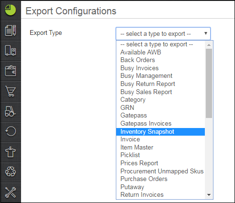The height and width of the screenshot is (203, 235).
Task: Click the dropdown list scroll up arrow
Action: [209, 45]
